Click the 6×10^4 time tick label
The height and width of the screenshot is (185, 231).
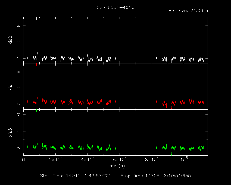[x=120, y=159]
